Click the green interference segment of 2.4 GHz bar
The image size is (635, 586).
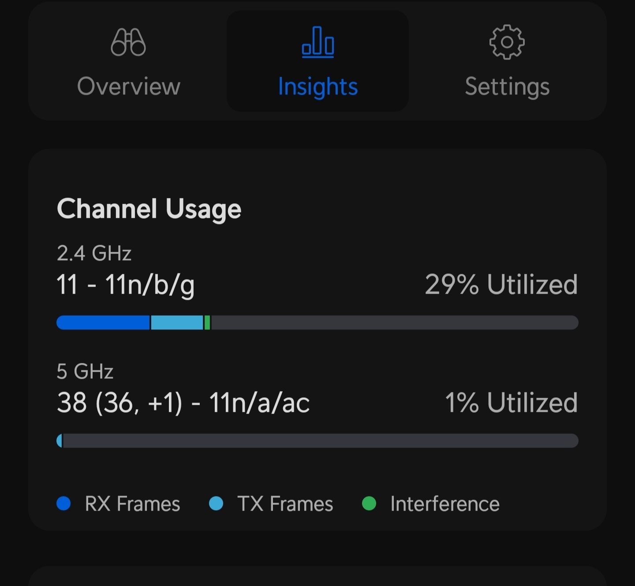coord(207,323)
